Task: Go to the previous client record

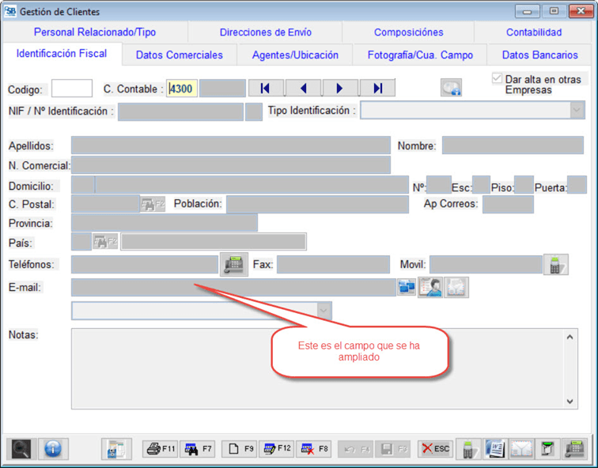Action: pos(303,89)
